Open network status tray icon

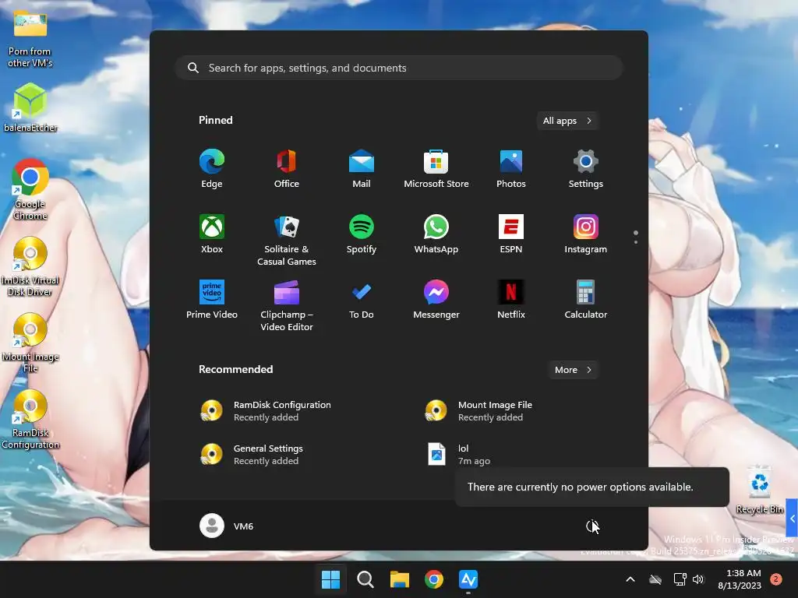pos(680,579)
